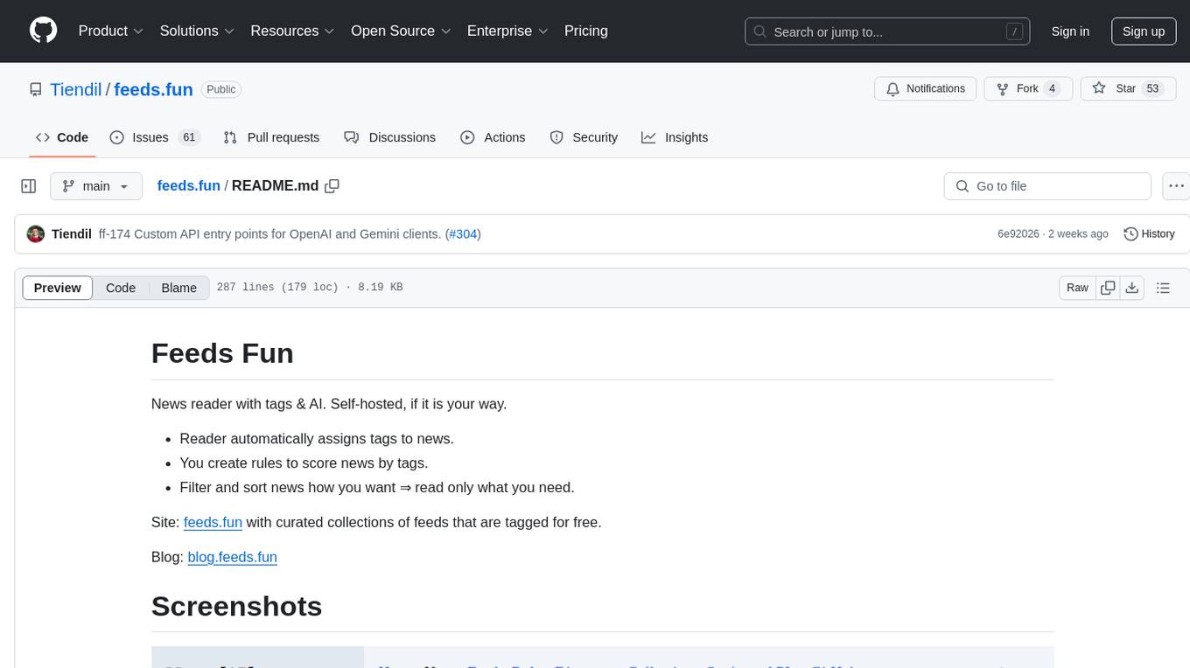This screenshot has width=1190, height=668.
Task: Expand the Product menu
Action: click(111, 31)
